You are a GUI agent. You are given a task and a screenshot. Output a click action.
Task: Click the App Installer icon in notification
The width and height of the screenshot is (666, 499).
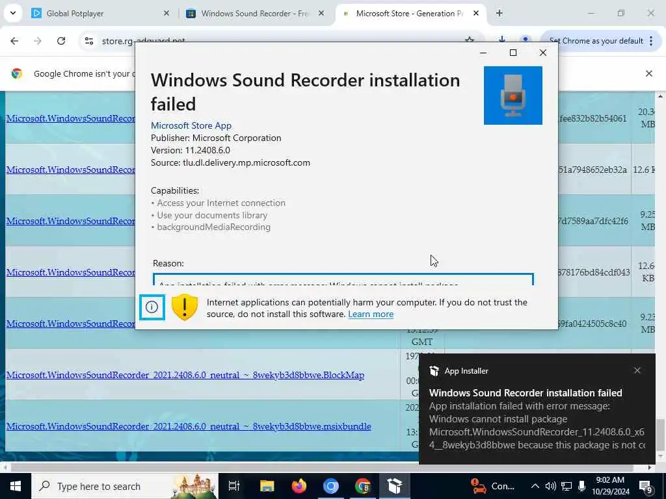click(x=434, y=371)
